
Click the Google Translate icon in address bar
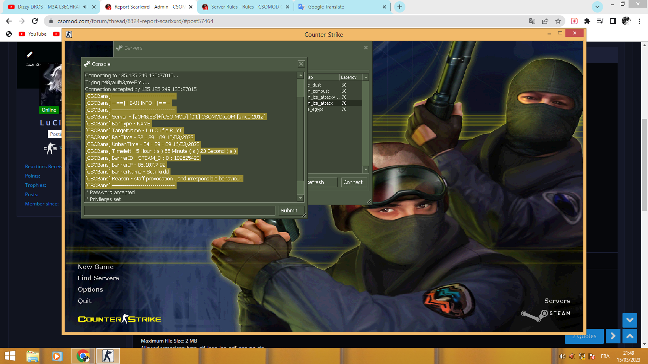[532, 21]
